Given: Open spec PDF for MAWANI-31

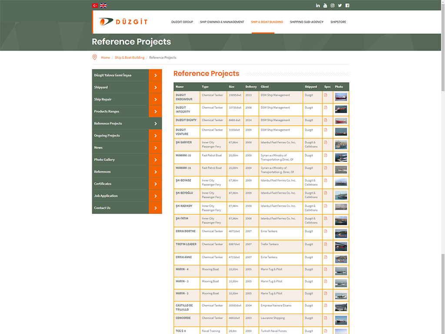Looking at the screenshot, I should pyautogui.click(x=326, y=168).
